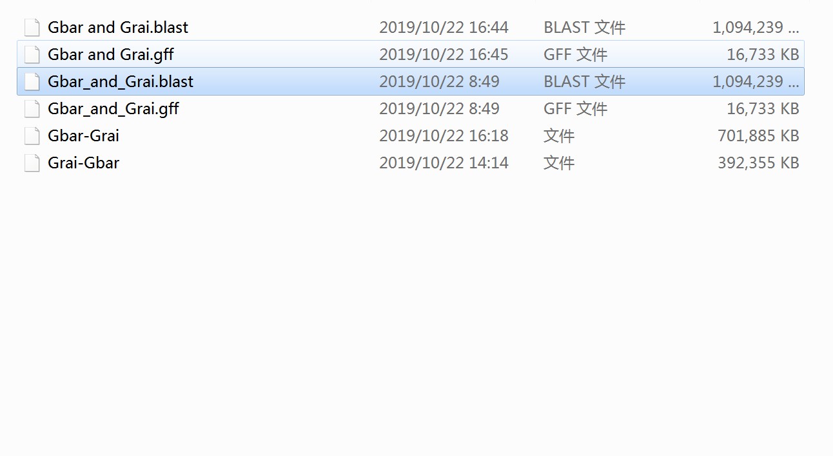Viewport: 833px width, 456px height.
Task: Click the Gbar_and_Grai.gff filename
Action: coord(113,109)
